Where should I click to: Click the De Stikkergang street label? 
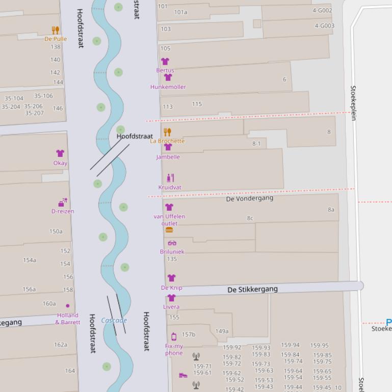tap(252, 290)
